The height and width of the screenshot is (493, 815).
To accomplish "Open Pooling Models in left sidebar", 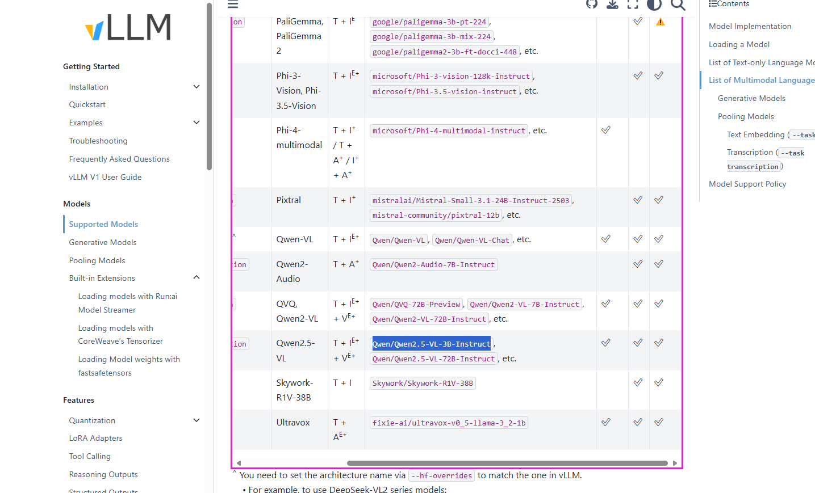I will tap(97, 261).
